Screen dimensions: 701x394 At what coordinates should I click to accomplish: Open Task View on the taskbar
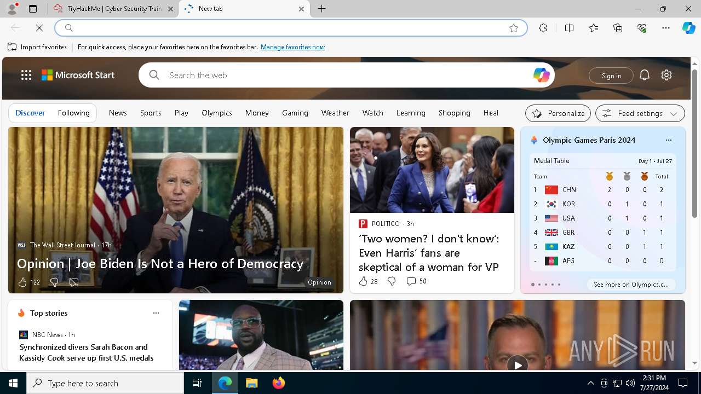197,383
